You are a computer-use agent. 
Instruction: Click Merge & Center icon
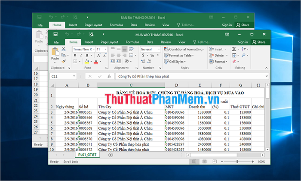click(x=131, y=56)
